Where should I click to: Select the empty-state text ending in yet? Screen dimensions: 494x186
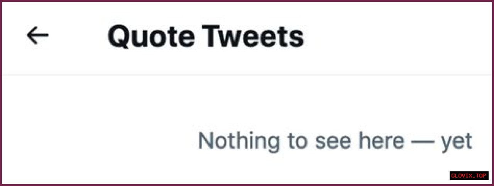tap(335, 141)
